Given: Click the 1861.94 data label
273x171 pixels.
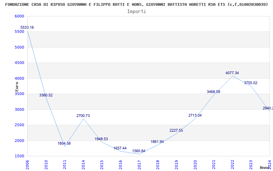Looking at the screenshot, I should coord(157,142).
